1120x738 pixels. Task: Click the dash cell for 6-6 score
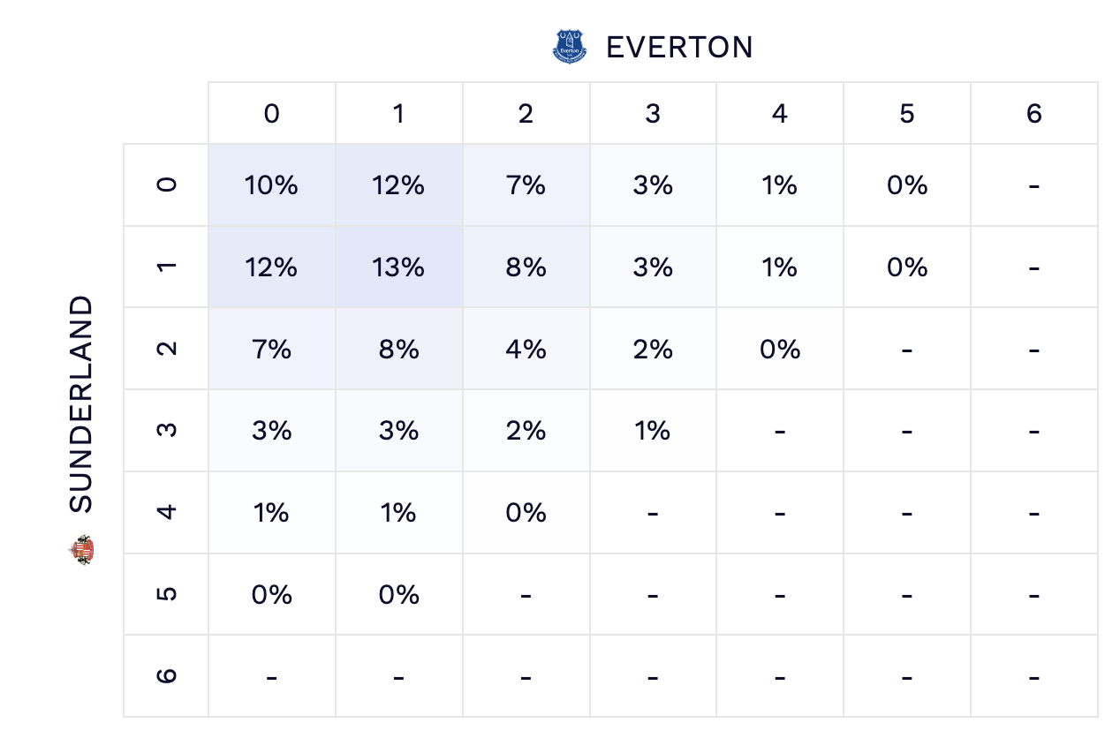pyautogui.click(x=1033, y=677)
